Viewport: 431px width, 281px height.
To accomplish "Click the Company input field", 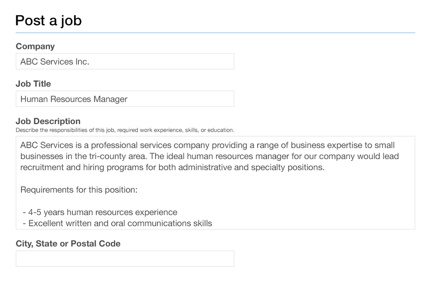I will 125,62.
